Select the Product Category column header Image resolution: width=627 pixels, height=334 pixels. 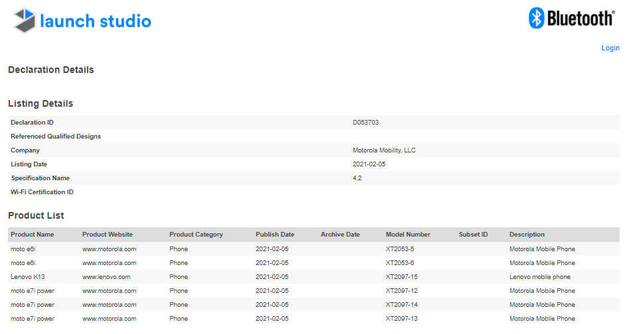tap(196, 235)
